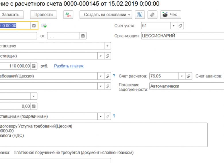This screenshot has width=224, height=163.
Task: Click green checkmark document status icon
Action: pos(44,26)
